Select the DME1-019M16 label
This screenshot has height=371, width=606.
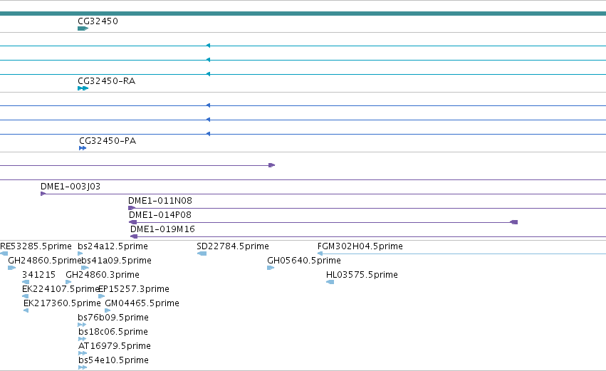pyautogui.click(x=162, y=229)
